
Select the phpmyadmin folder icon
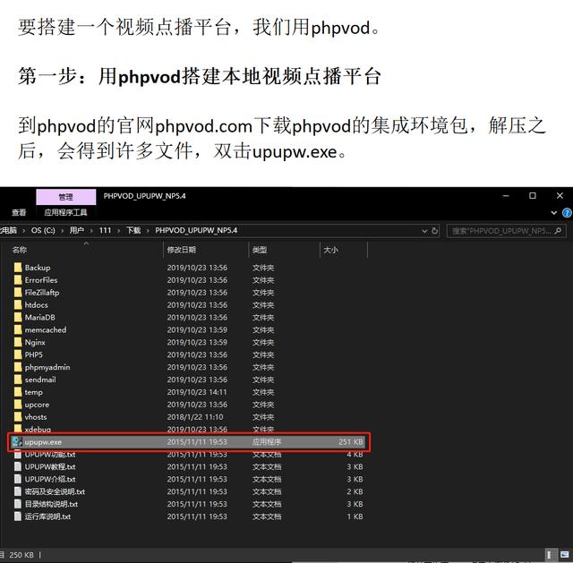tap(18, 367)
